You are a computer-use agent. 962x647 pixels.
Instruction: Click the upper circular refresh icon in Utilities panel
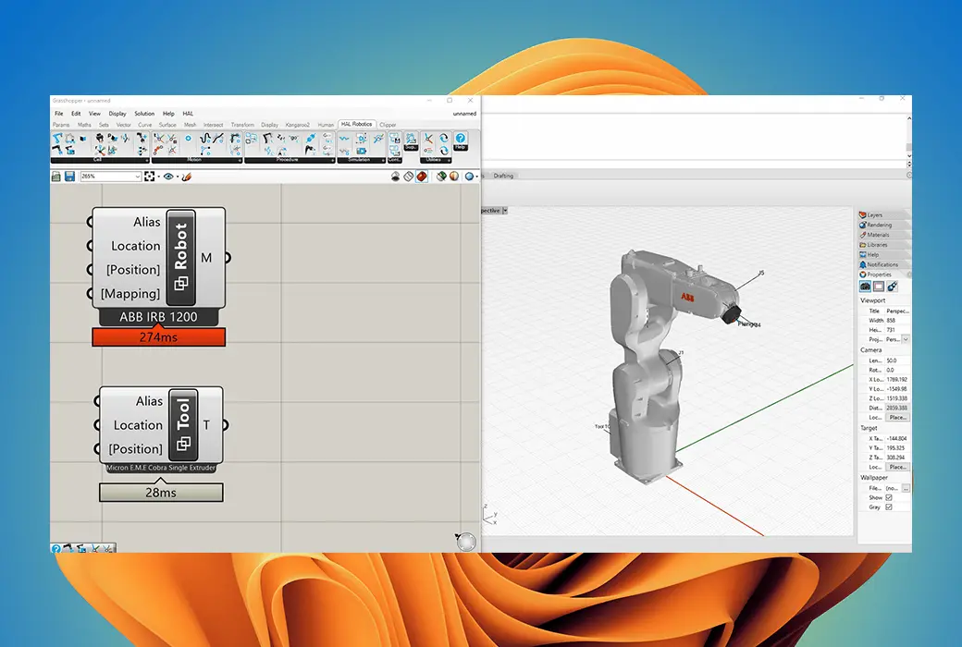(x=444, y=138)
